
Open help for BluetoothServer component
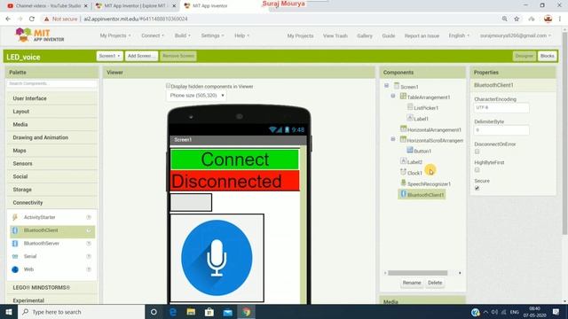coord(89,244)
